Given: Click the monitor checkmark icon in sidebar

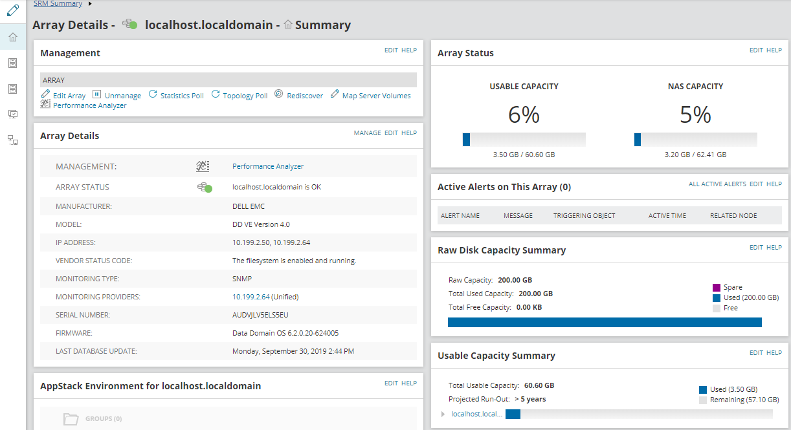Looking at the screenshot, I should coord(12,114).
